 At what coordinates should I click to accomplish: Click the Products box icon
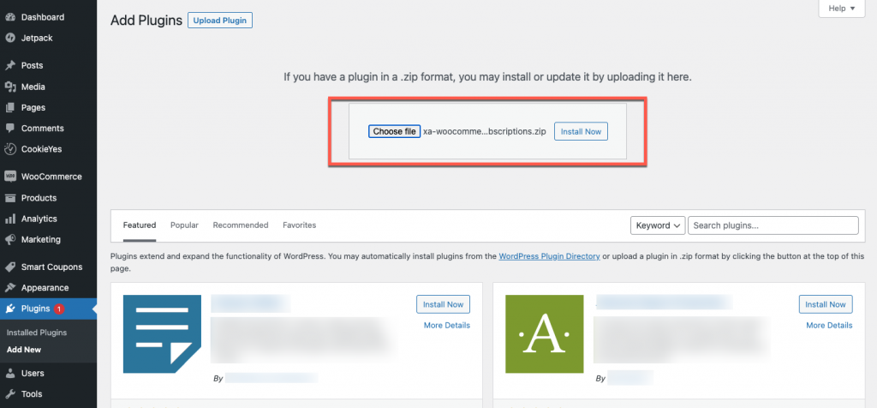click(x=10, y=197)
